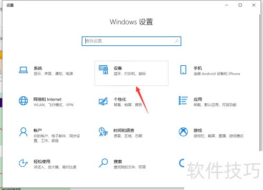The image size is (263, 190).
Task: Click 卸载、默认应用、可选功能 description text
Action: pyautogui.click(x=215, y=105)
